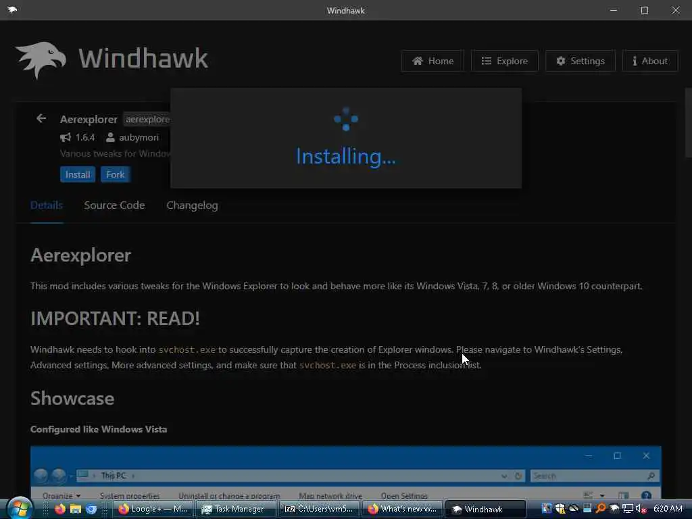Launch the Chromium browser quick launch icon

[91, 509]
